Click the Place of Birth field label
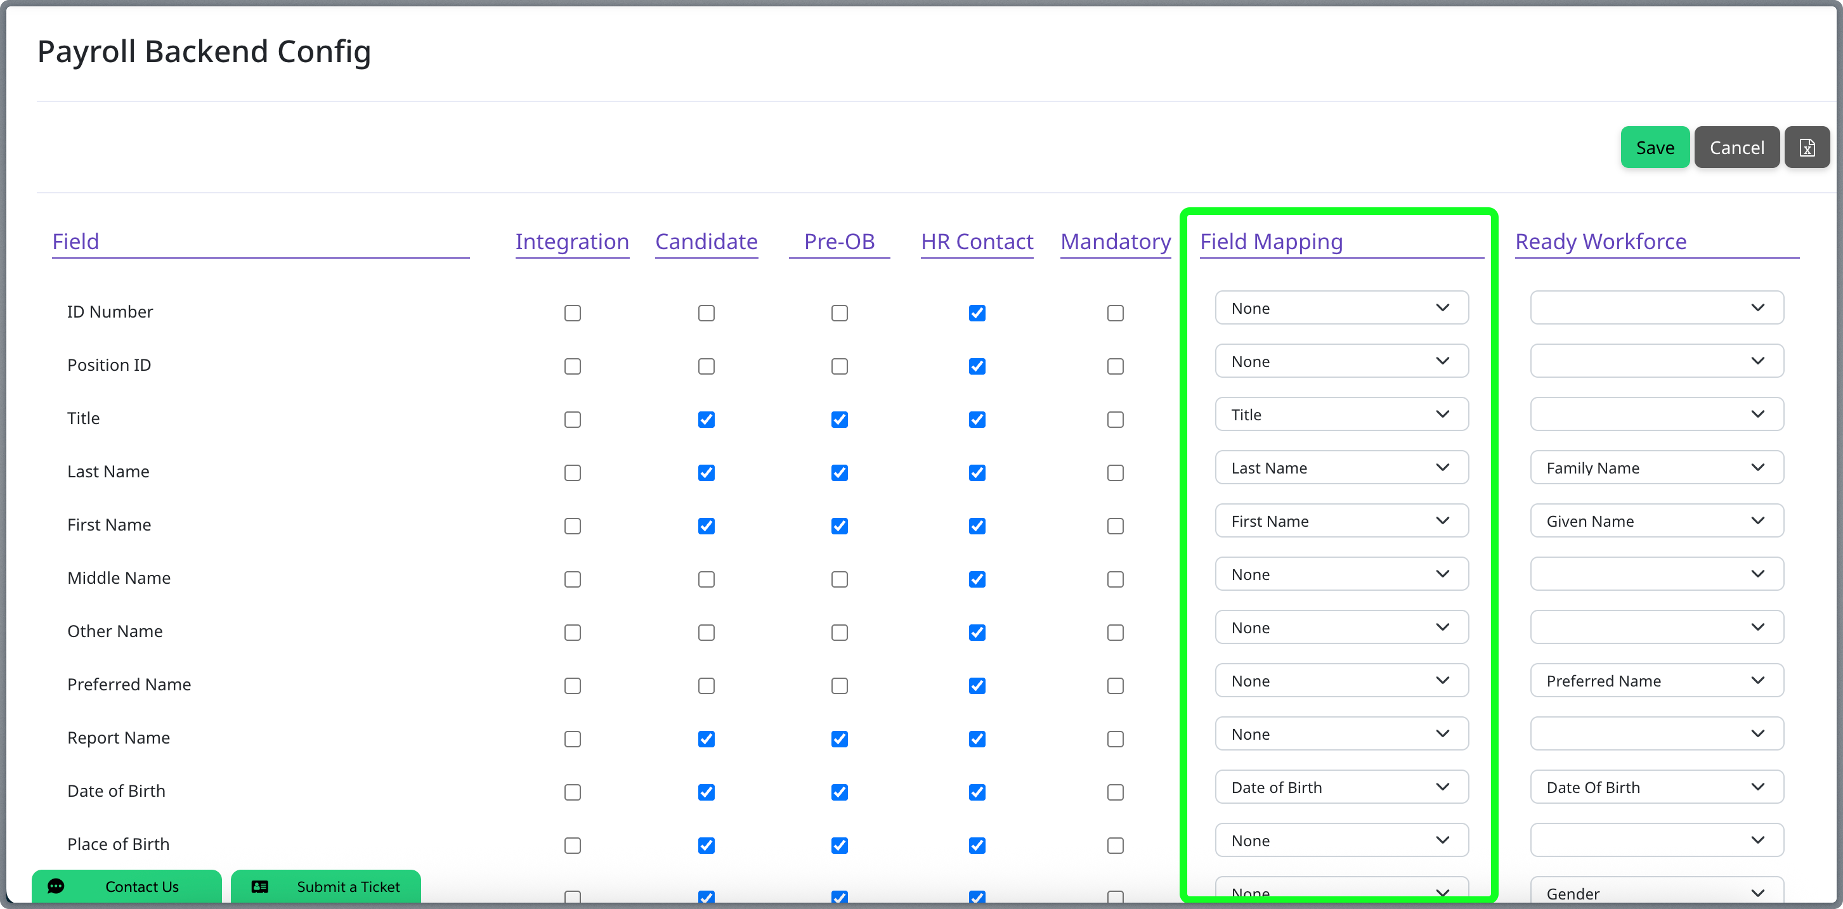The height and width of the screenshot is (909, 1843). (x=118, y=844)
